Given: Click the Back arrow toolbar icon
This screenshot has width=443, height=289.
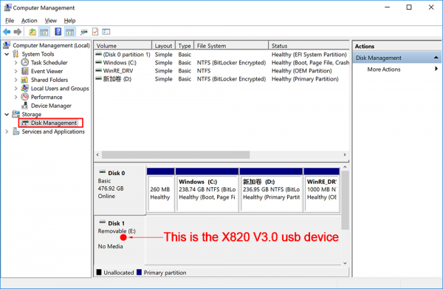Looking at the screenshot, I should (x=7, y=32).
